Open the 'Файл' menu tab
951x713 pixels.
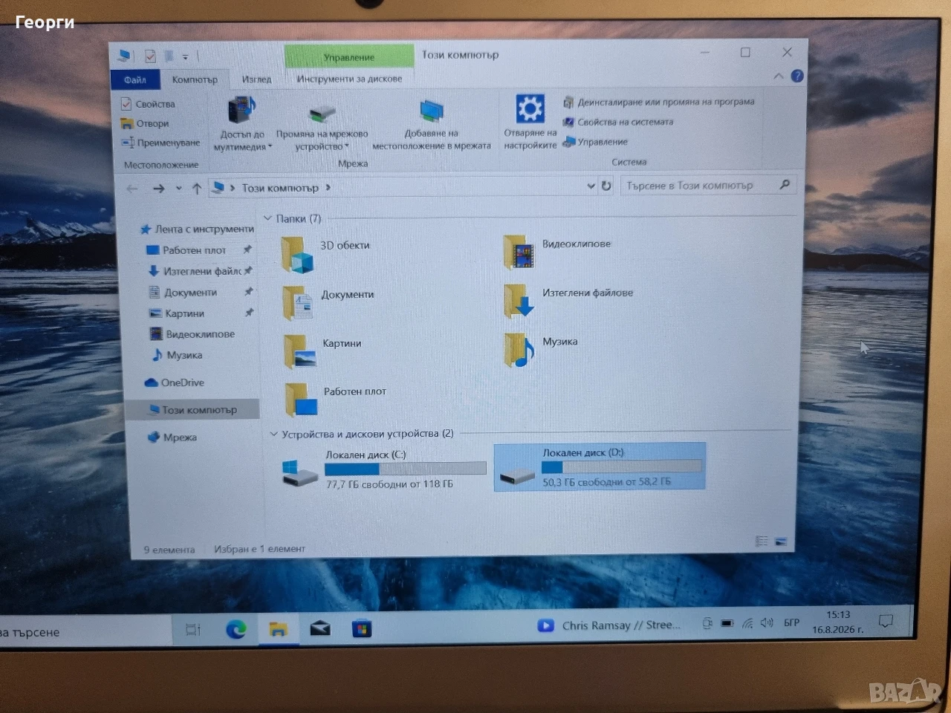pyautogui.click(x=135, y=79)
